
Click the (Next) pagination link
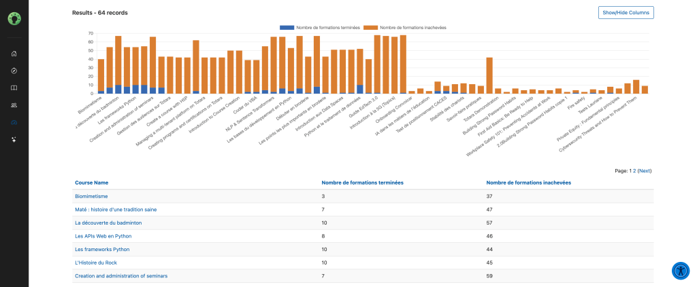coord(644,171)
